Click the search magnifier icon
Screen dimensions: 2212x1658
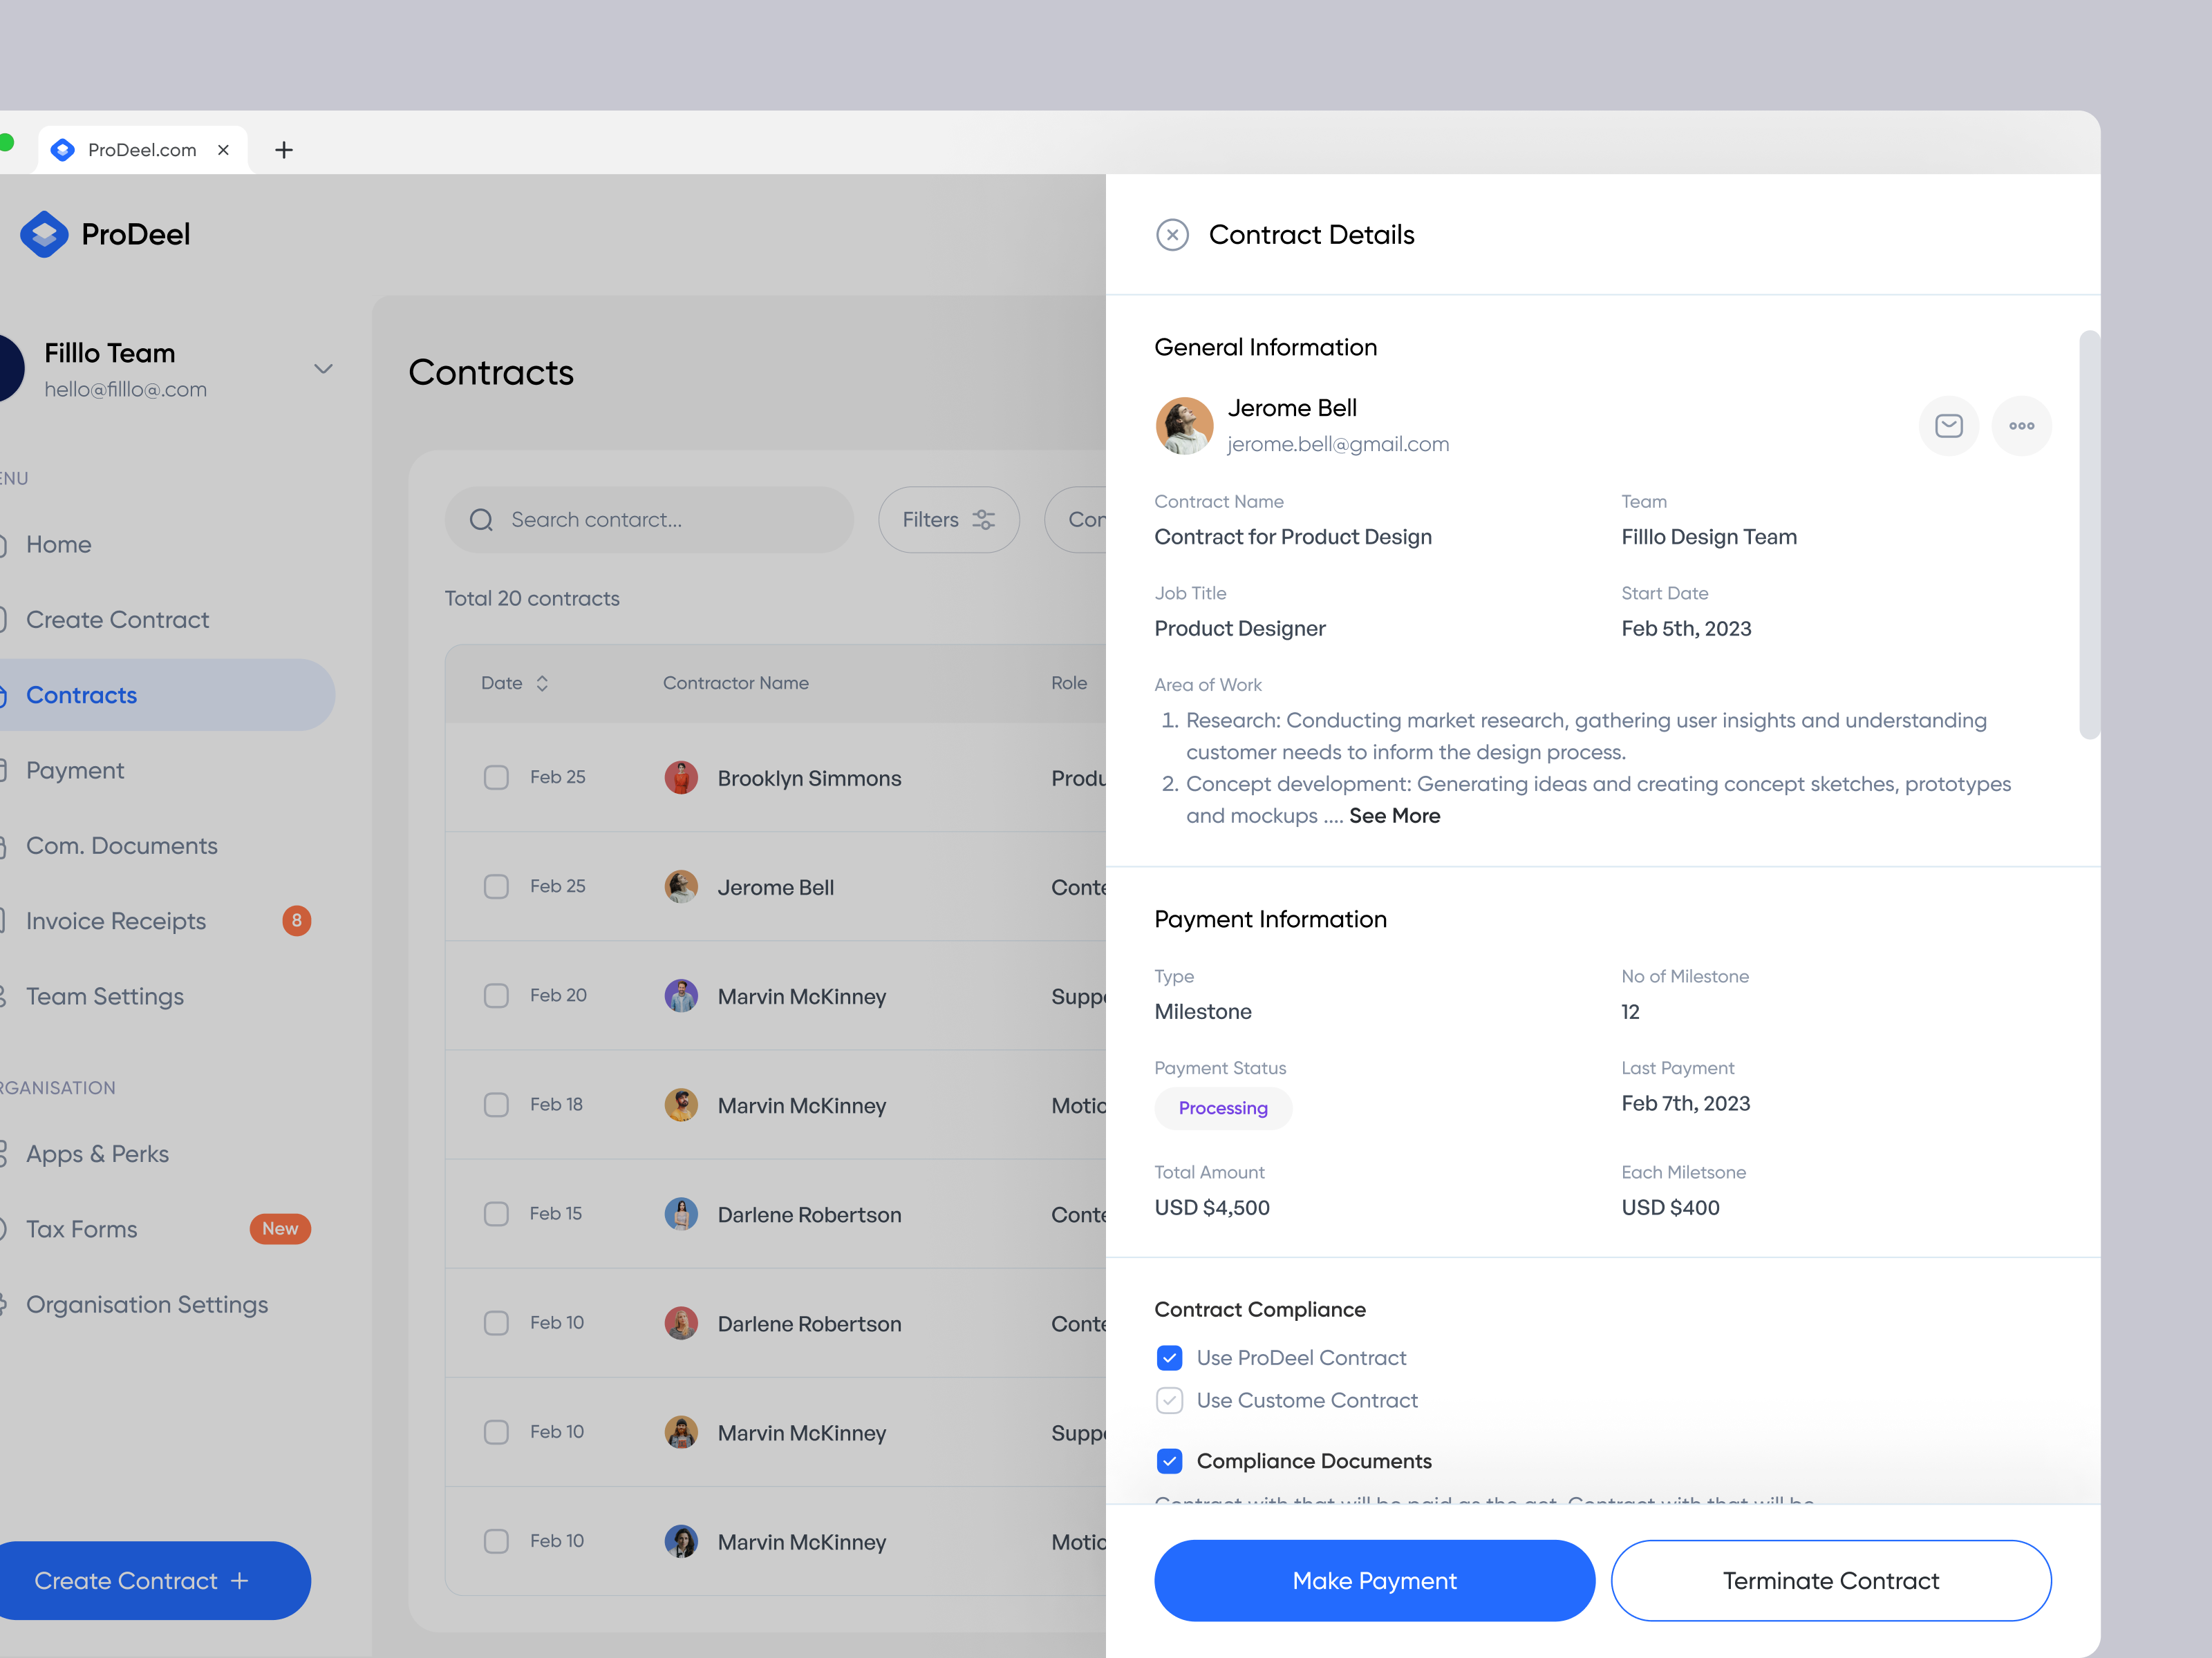(x=481, y=520)
